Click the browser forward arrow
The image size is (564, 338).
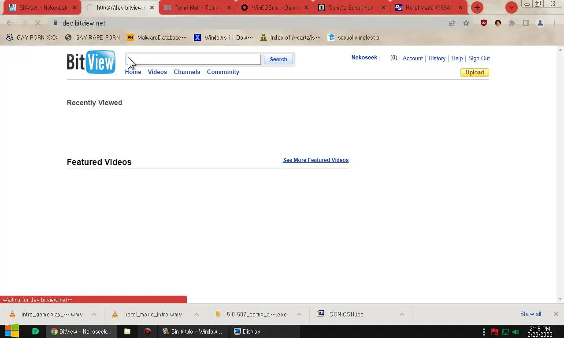(x=24, y=23)
